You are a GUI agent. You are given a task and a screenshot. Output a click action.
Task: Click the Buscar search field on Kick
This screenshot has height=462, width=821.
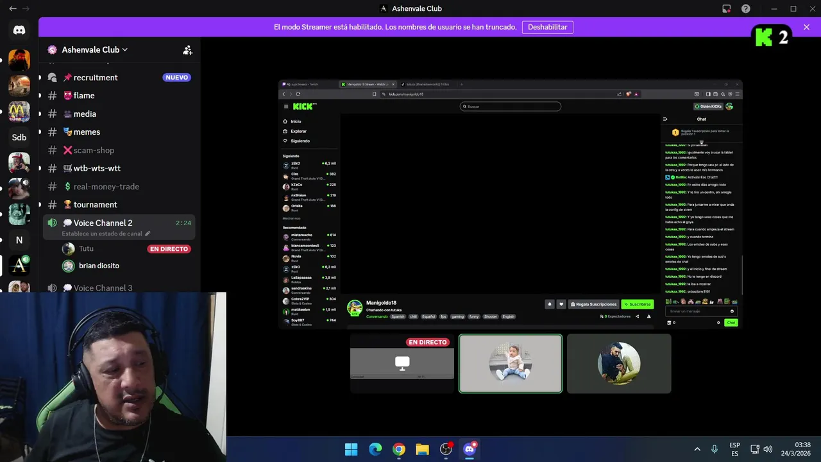click(511, 107)
